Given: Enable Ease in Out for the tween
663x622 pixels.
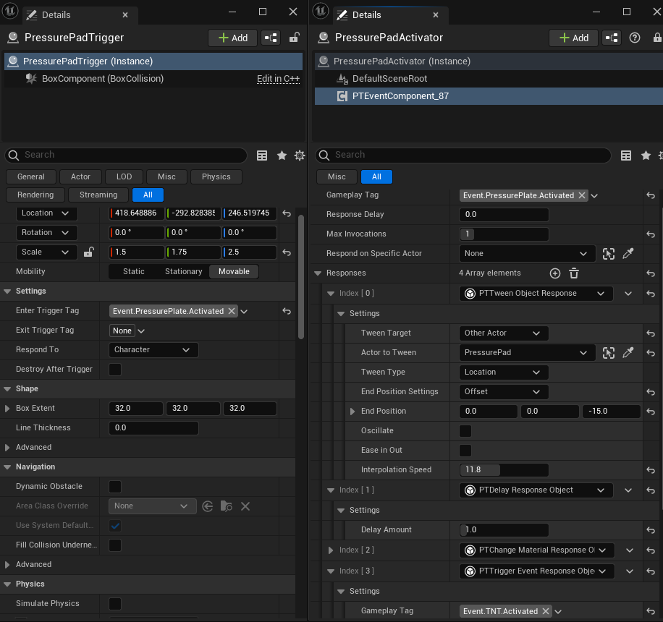Looking at the screenshot, I should 464,450.
